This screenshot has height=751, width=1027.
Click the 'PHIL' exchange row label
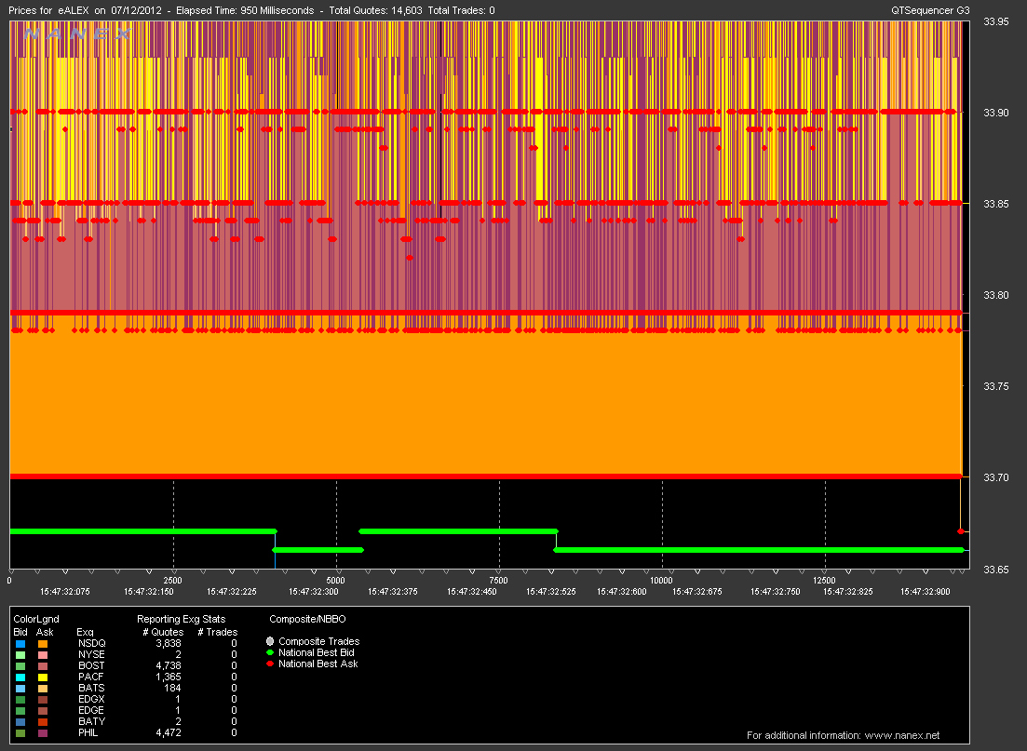pyautogui.click(x=88, y=732)
